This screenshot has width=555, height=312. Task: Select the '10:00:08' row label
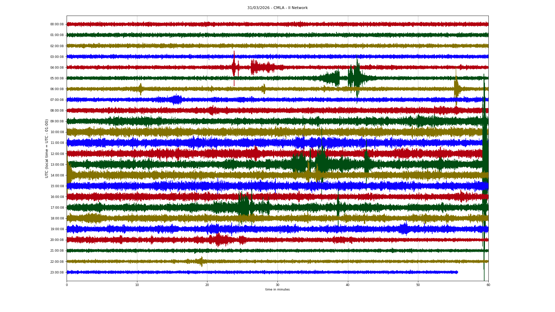pyautogui.click(x=57, y=132)
